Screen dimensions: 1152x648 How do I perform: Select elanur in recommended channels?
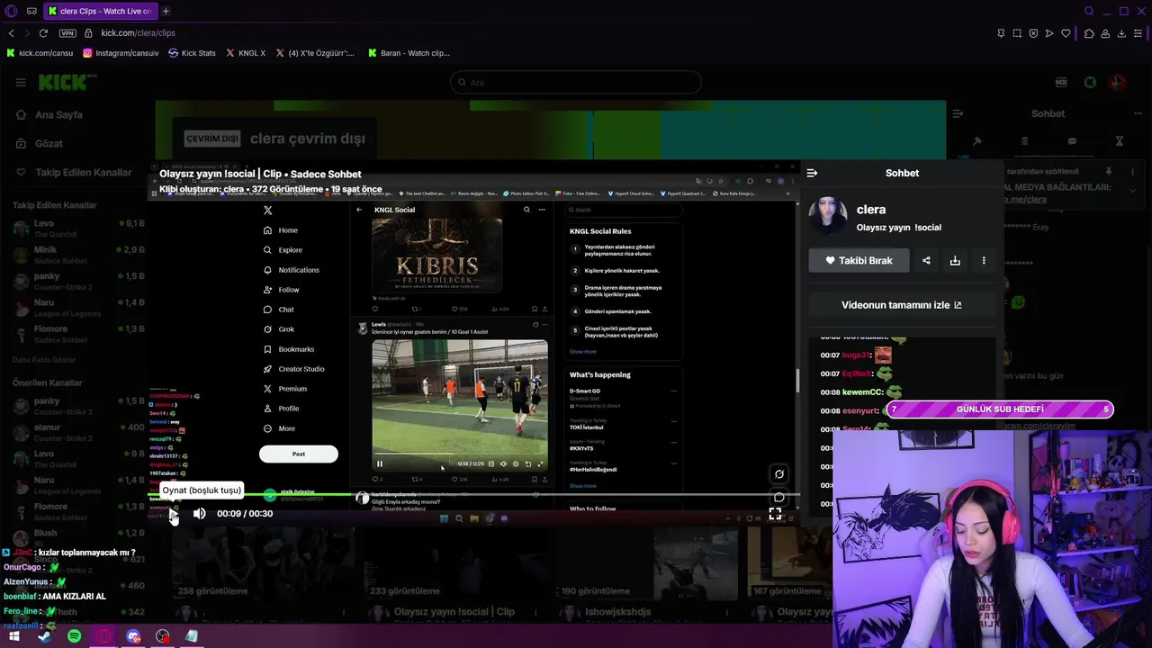click(78, 433)
